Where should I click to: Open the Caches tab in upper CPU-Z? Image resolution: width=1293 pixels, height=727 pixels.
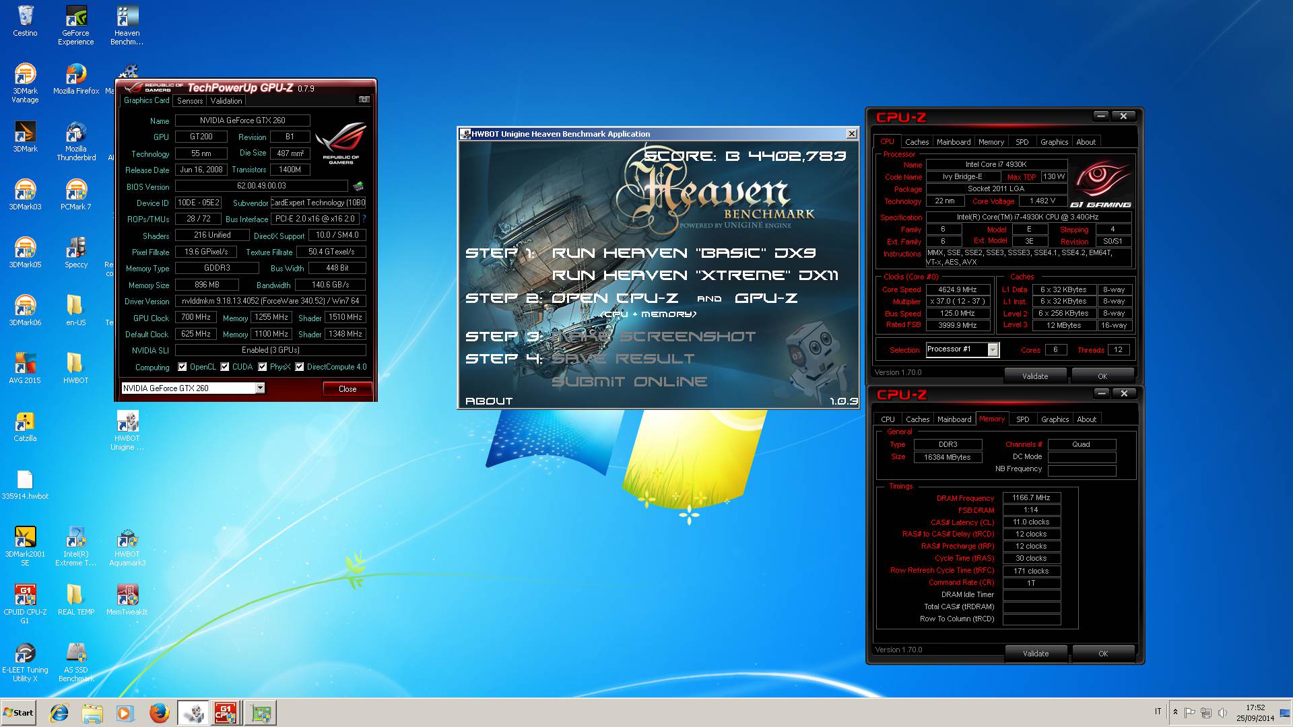point(917,142)
